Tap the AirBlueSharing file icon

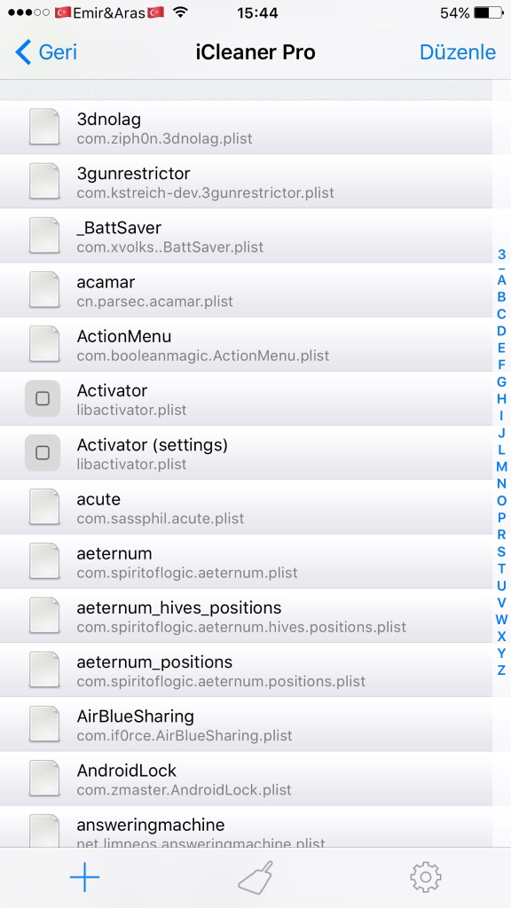pyautogui.click(x=44, y=724)
